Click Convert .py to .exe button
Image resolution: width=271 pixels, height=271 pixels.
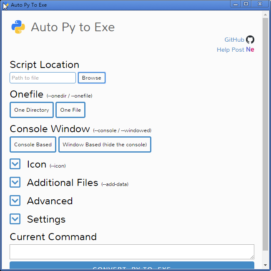pos(132,266)
